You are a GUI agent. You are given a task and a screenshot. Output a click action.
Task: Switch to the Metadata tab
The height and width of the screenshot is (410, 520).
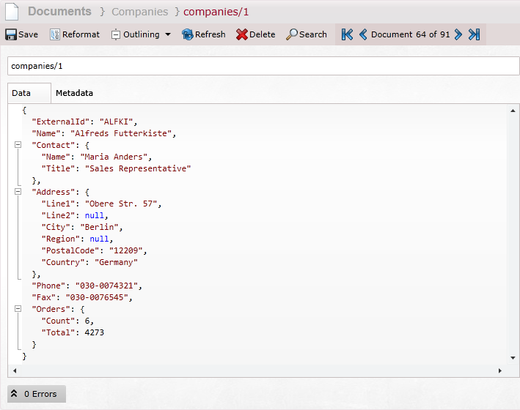74,93
